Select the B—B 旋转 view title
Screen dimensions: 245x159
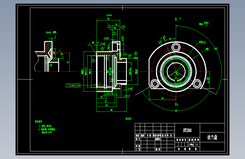coord(51,33)
